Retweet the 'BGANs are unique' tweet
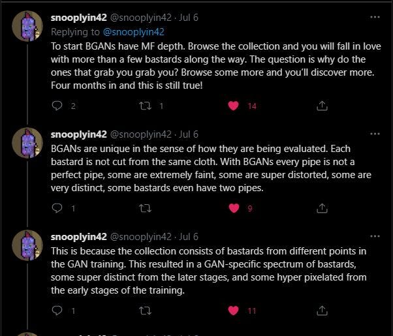 click(146, 209)
